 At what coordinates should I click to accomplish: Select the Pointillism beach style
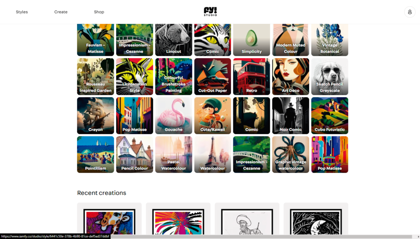point(96,155)
